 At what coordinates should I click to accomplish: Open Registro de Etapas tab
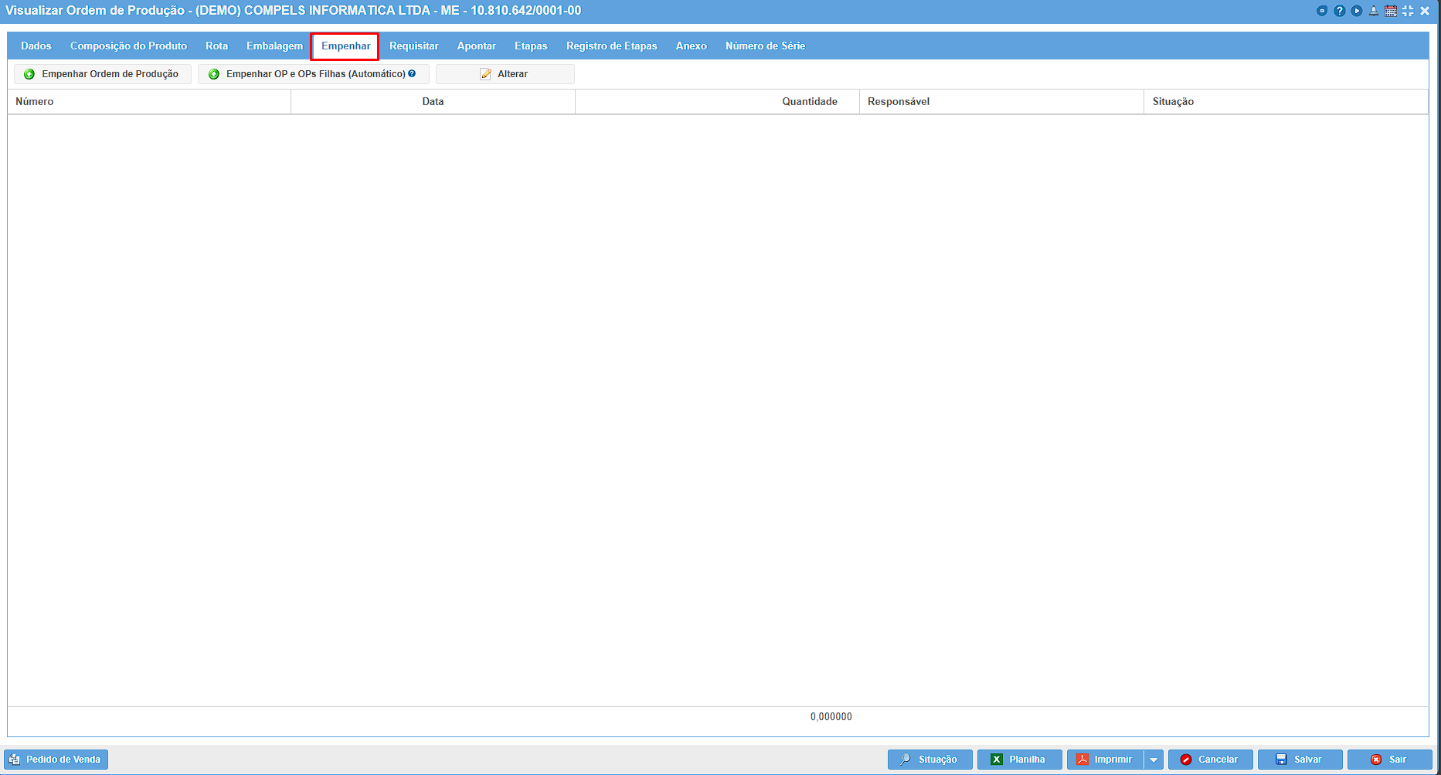(611, 46)
